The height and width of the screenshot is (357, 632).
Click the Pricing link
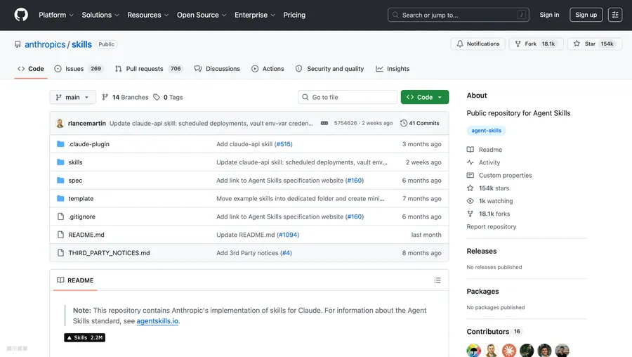pos(294,15)
